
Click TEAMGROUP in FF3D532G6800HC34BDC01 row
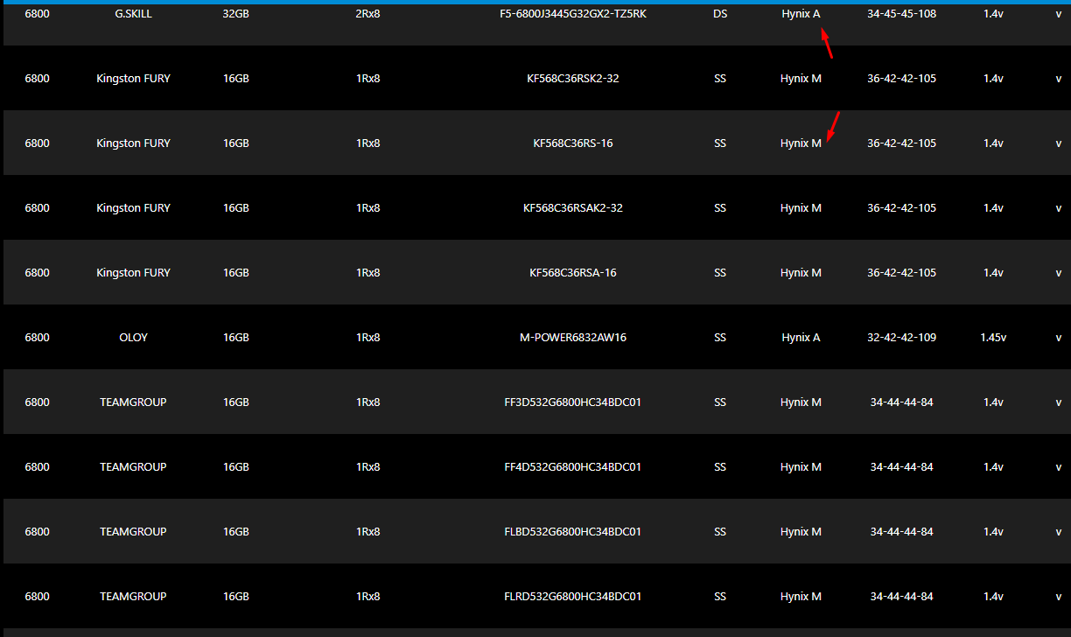(133, 402)
